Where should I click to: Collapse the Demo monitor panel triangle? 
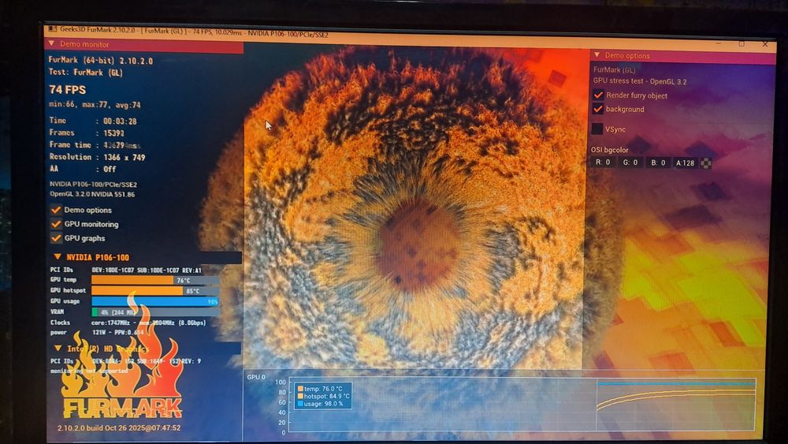click(x=51, y=43)
